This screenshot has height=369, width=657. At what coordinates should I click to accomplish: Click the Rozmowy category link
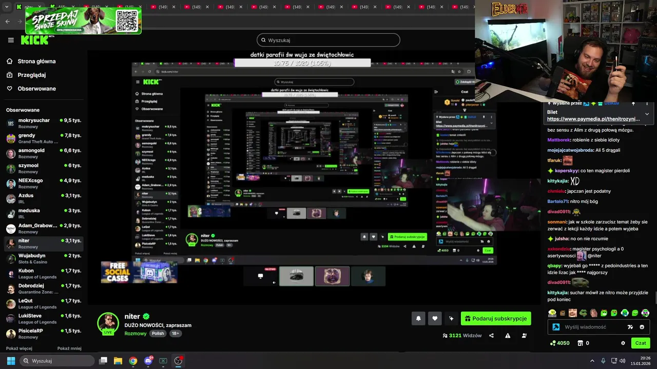coord(136,334)
